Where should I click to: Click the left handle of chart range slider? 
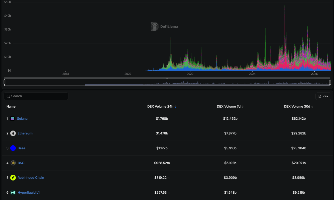point(4,82)
